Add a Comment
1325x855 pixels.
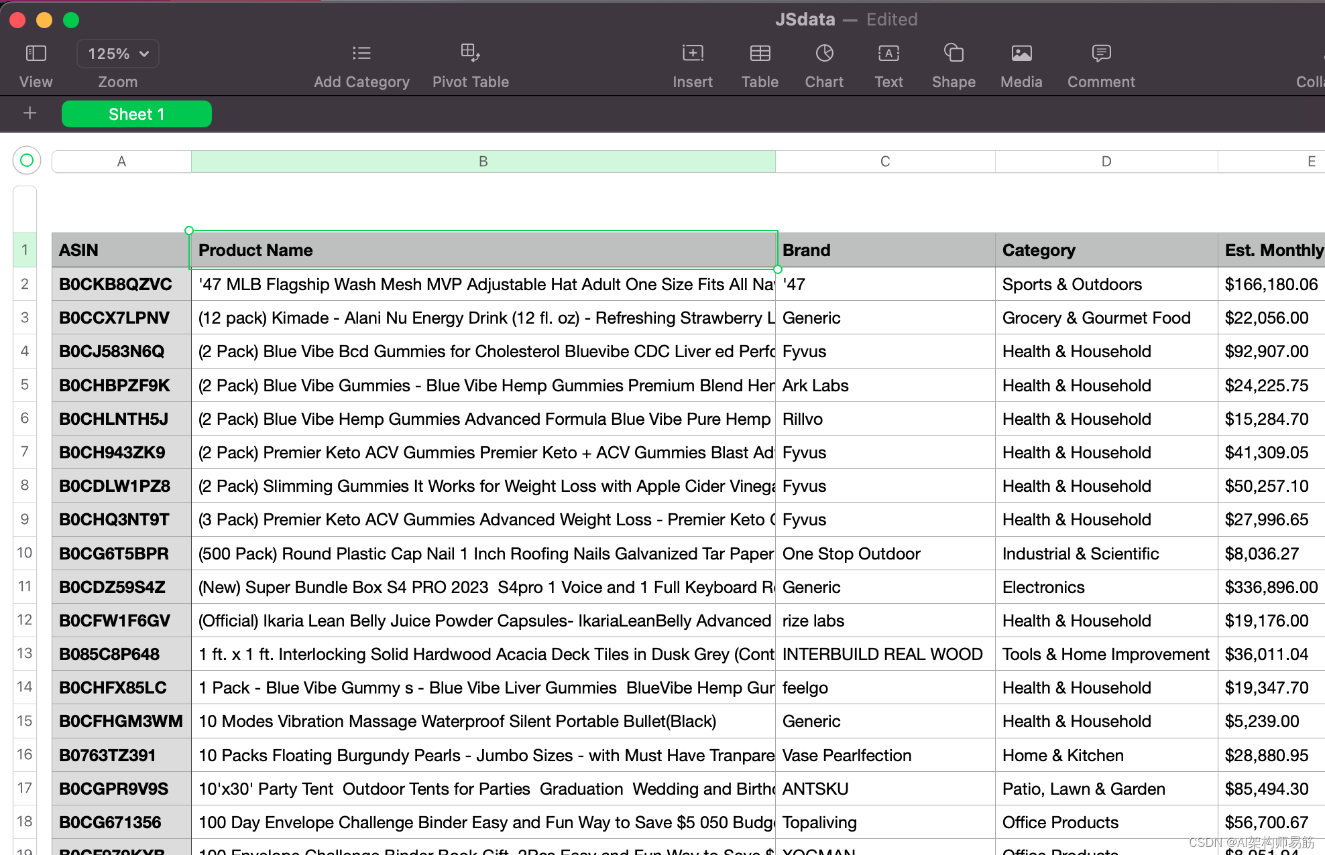tap(1101, 53)
